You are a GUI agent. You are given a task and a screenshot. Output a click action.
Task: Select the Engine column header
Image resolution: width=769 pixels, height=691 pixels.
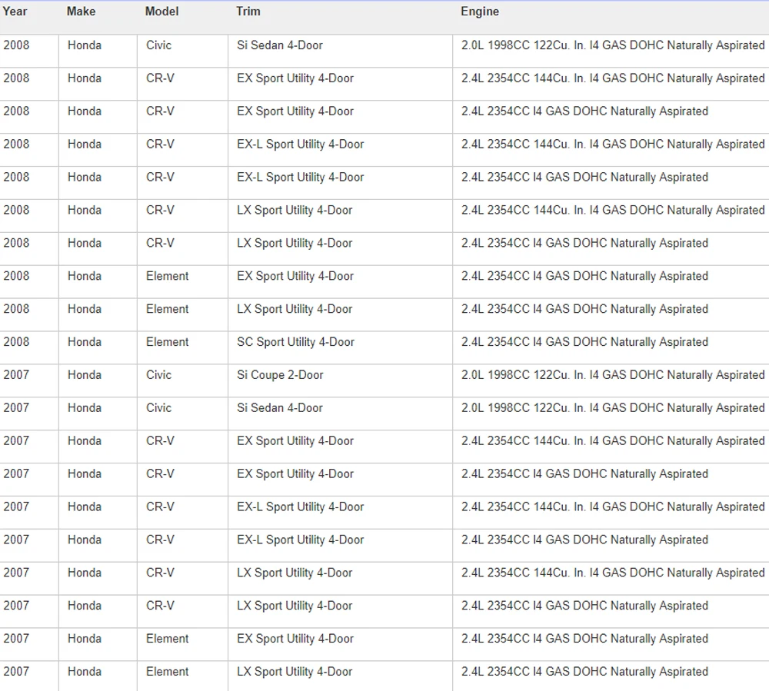click(x=480, y=12)
